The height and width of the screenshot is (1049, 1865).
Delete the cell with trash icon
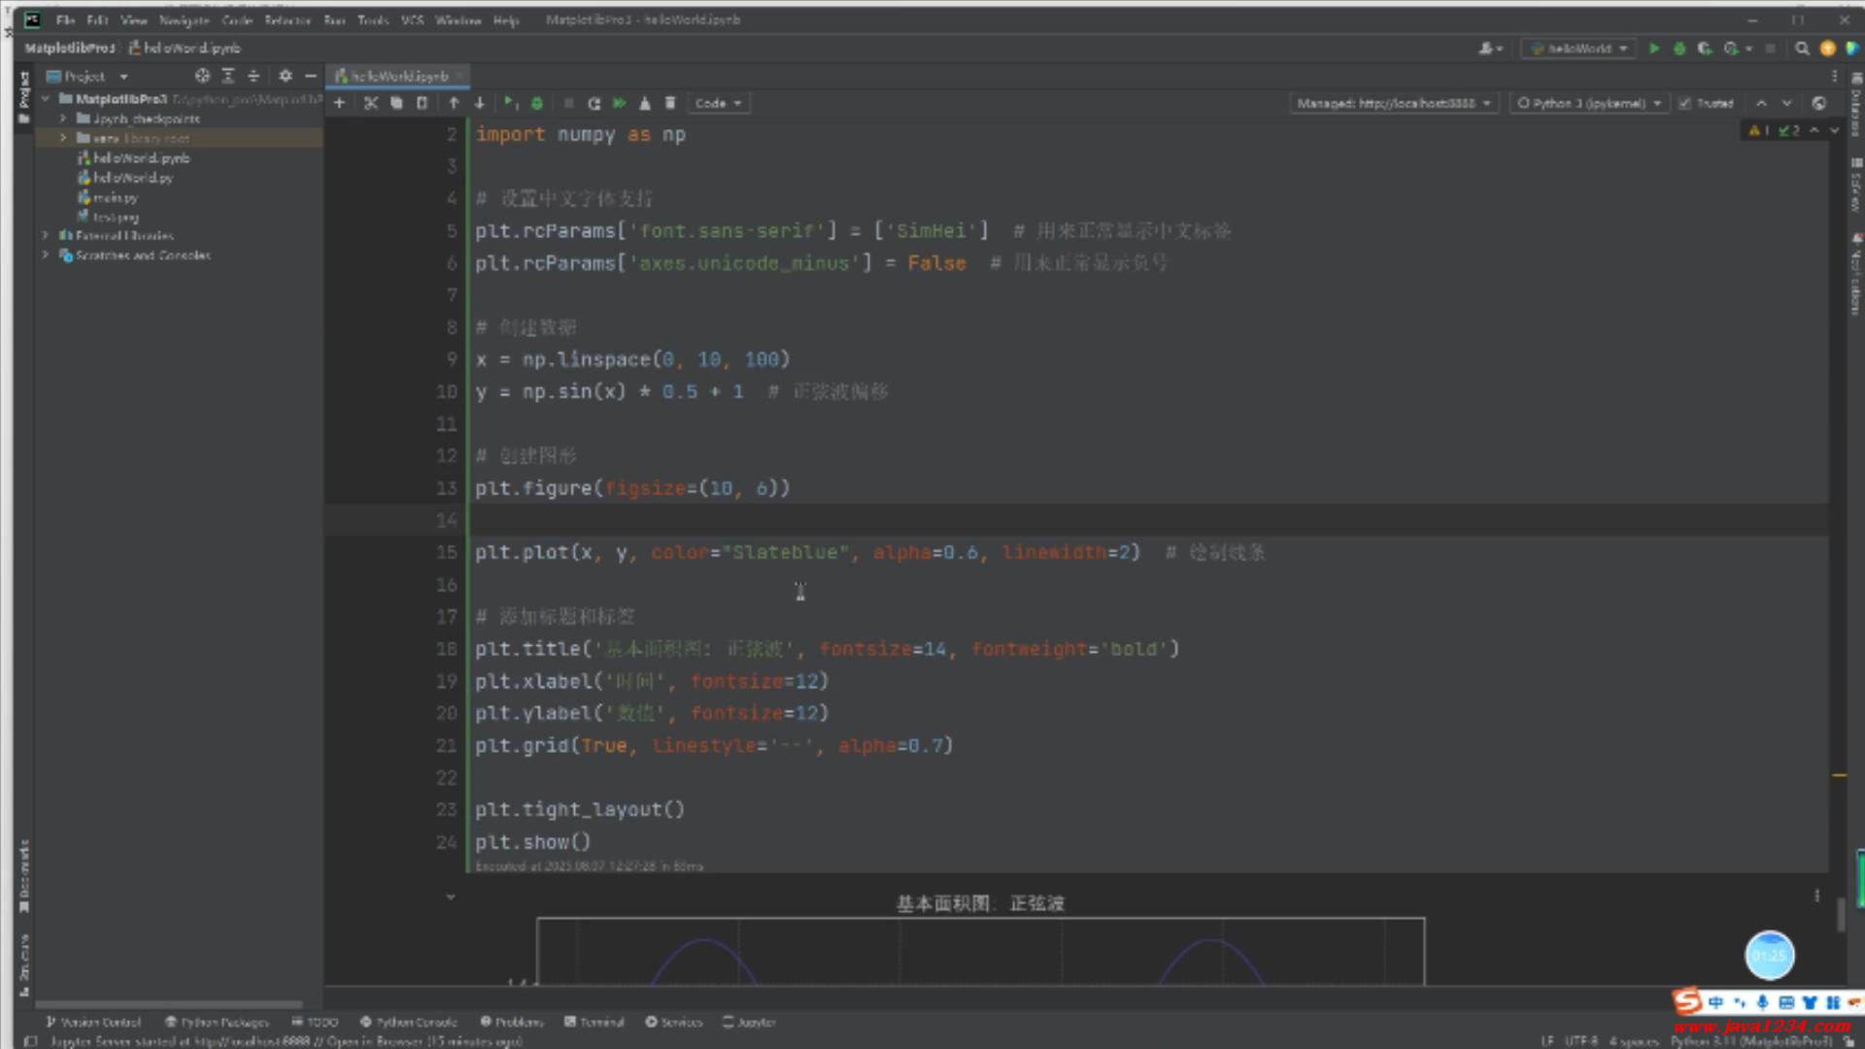(670, 103)
